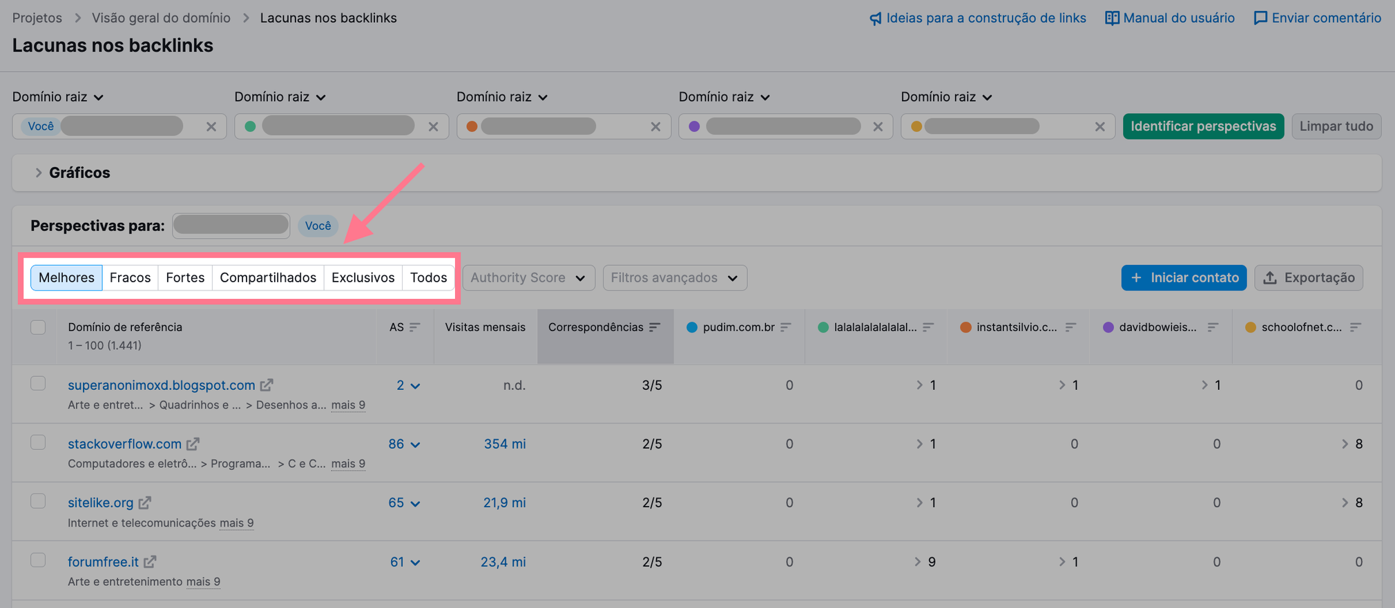Check the stackoverflow.com row checkbox
The height and width of the screenshot is (608, 1395).
click(38, 442)
